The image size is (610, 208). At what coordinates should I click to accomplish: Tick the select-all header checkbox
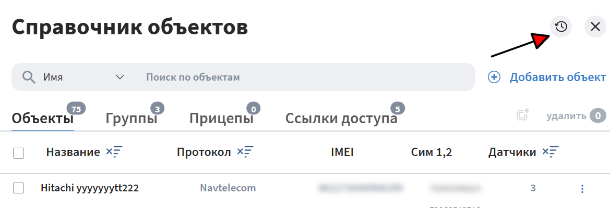point(18,153)
